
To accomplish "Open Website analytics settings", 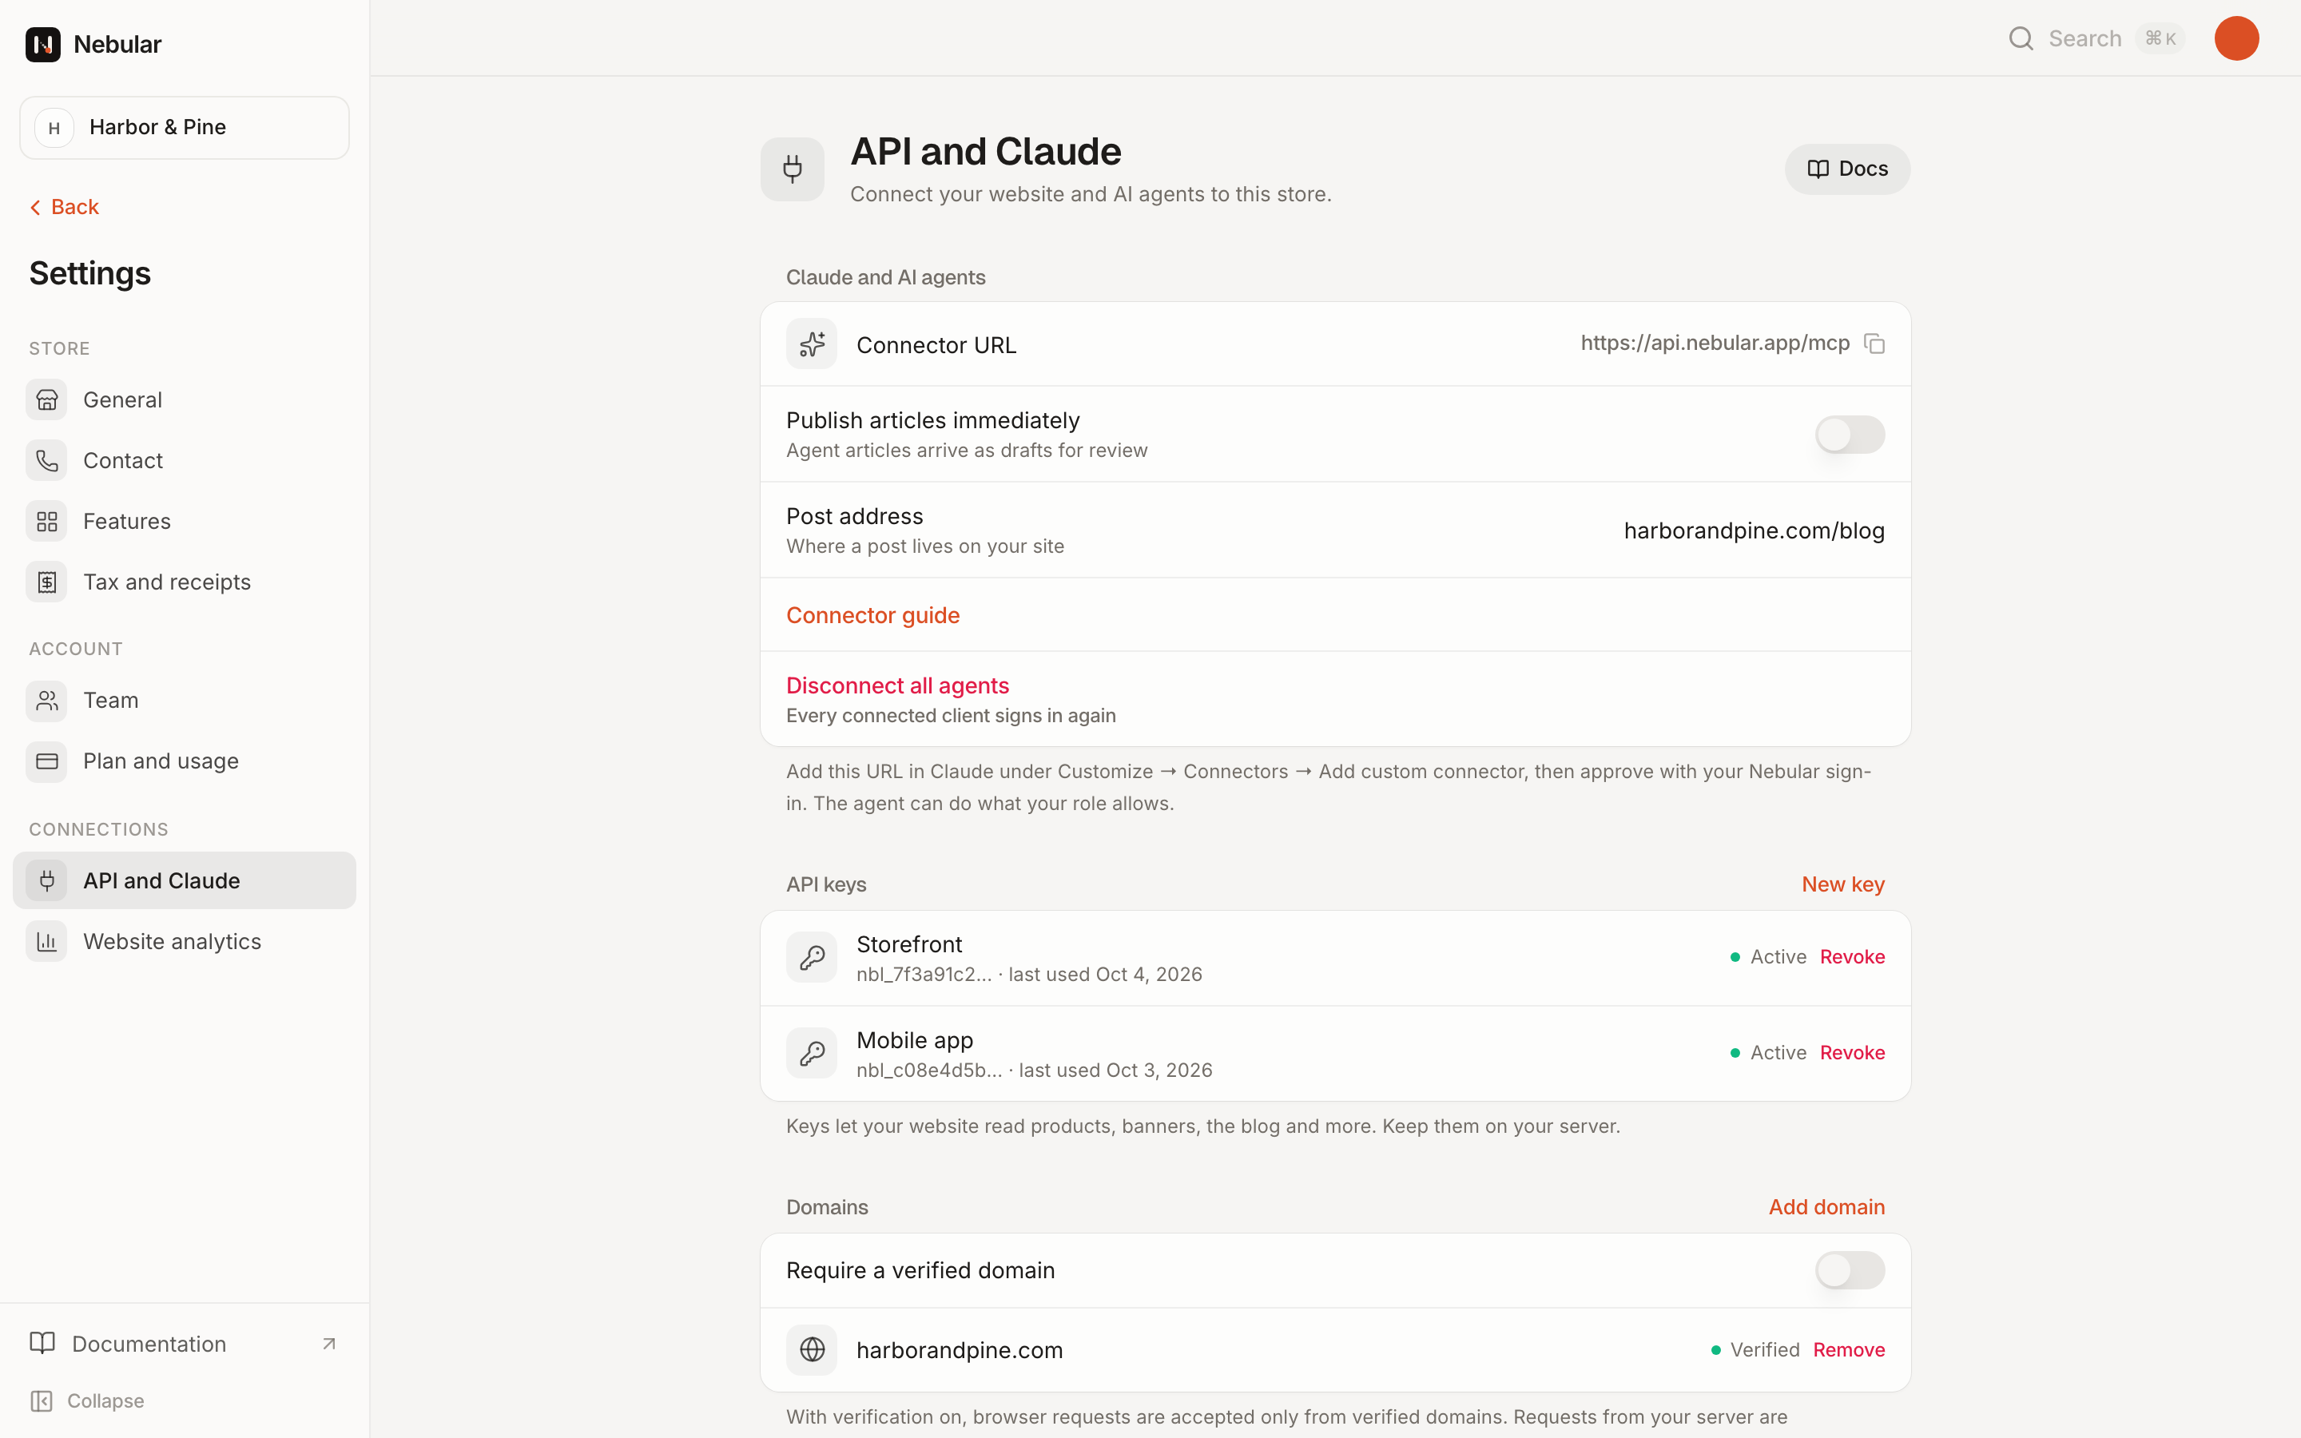I will click(x=185, y=942).
